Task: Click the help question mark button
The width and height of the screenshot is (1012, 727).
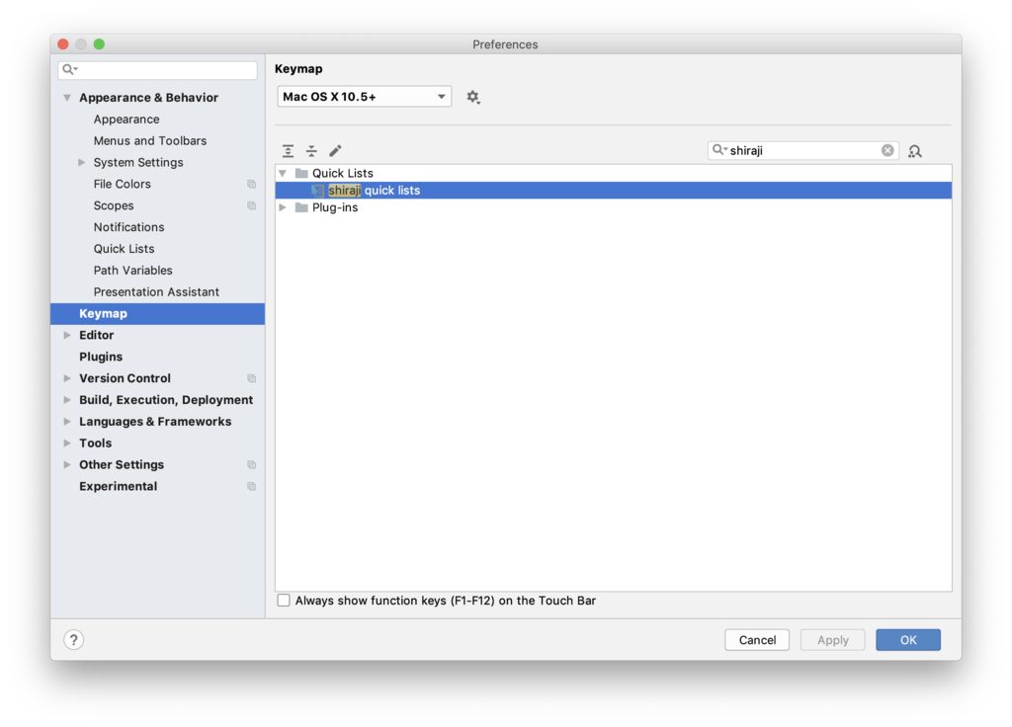Action: point(73,640)
